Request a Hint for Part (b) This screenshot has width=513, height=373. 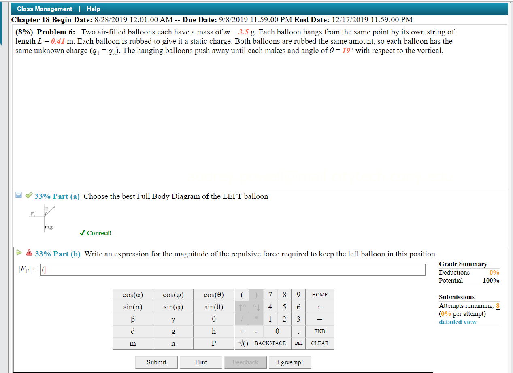coord(201,362)
